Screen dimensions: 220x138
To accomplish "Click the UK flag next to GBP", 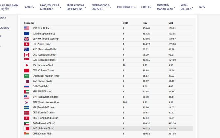I will tap(27, 39).
